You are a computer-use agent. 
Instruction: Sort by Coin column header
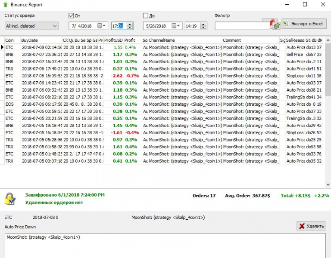click(x=12, y=40)
